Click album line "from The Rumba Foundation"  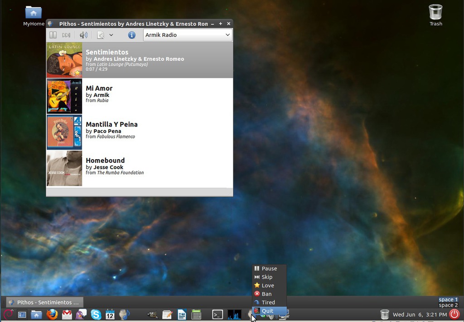(x=115, y=172)
